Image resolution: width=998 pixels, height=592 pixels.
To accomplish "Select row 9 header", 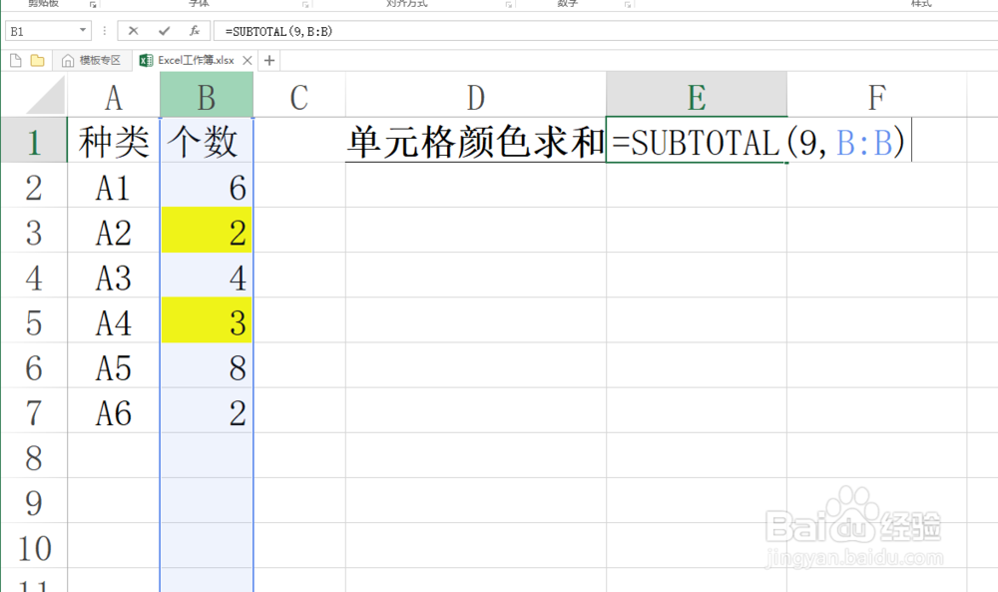I will coord(34,501).
